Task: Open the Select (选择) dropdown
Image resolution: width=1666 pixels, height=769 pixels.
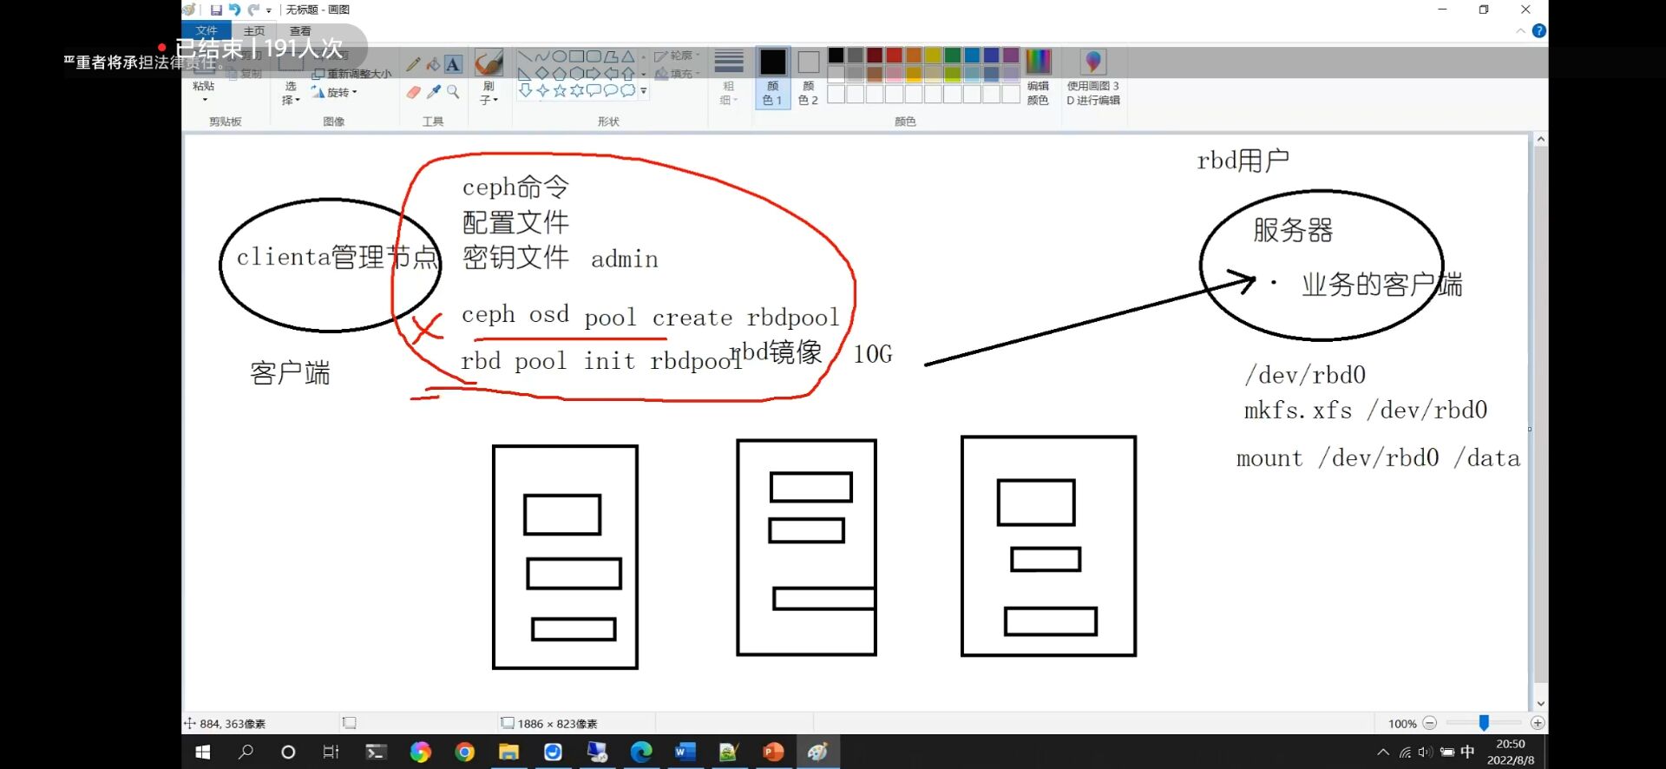Action: [291, 93]
